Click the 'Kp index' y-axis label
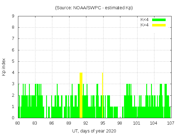Image resolution: width=180 pixels, height=135 pixels. point(4,67)
